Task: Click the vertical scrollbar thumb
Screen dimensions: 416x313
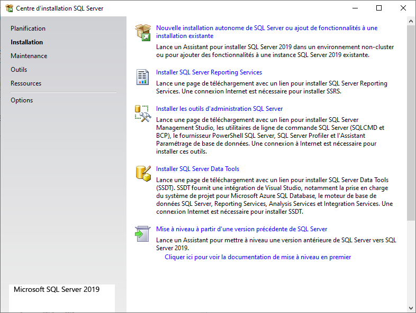Action: point(411,123)
